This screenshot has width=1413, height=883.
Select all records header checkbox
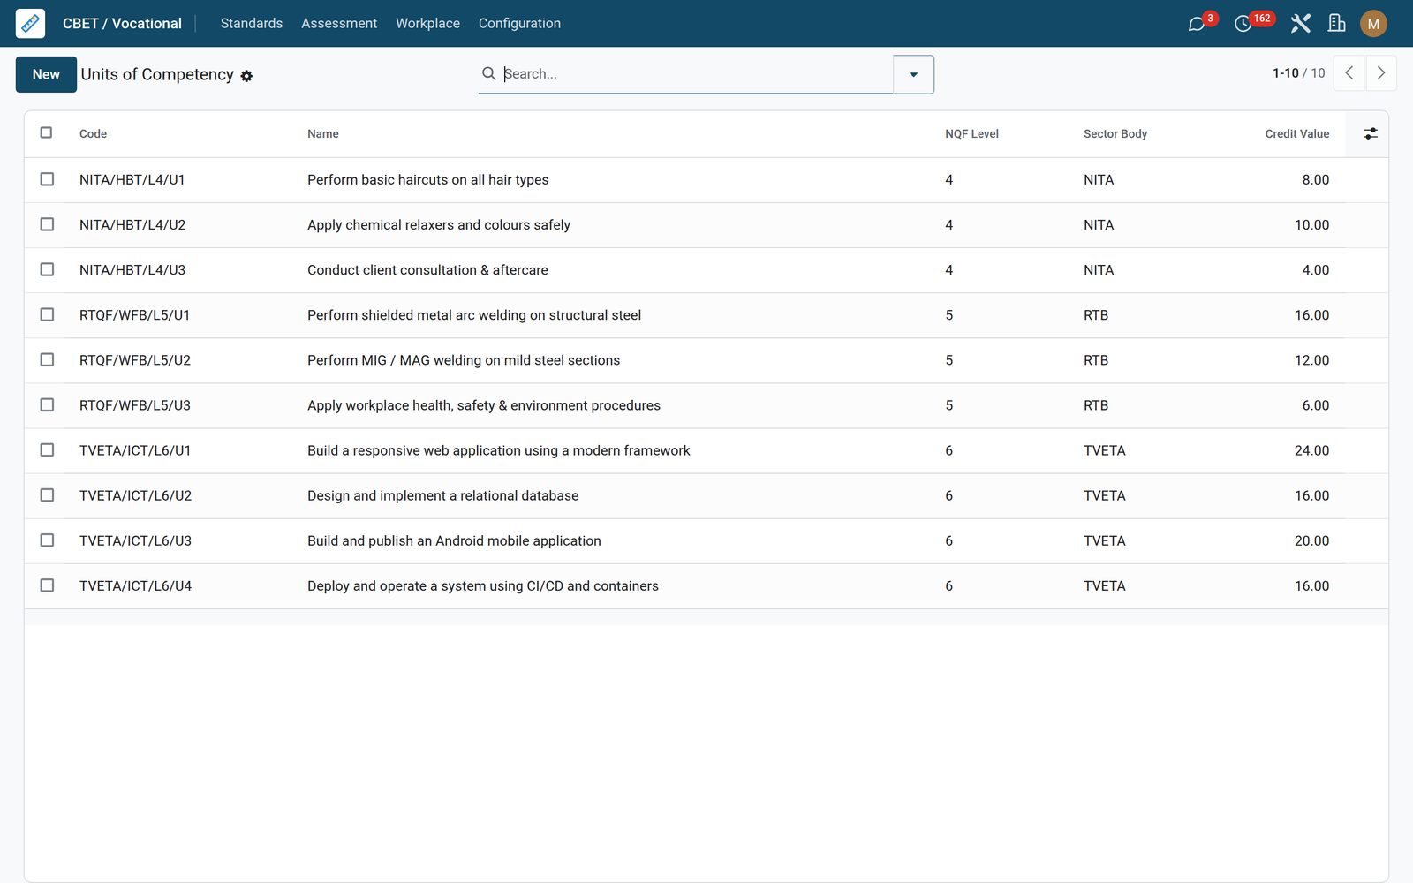pyautogui.click(x=46, y=132)
